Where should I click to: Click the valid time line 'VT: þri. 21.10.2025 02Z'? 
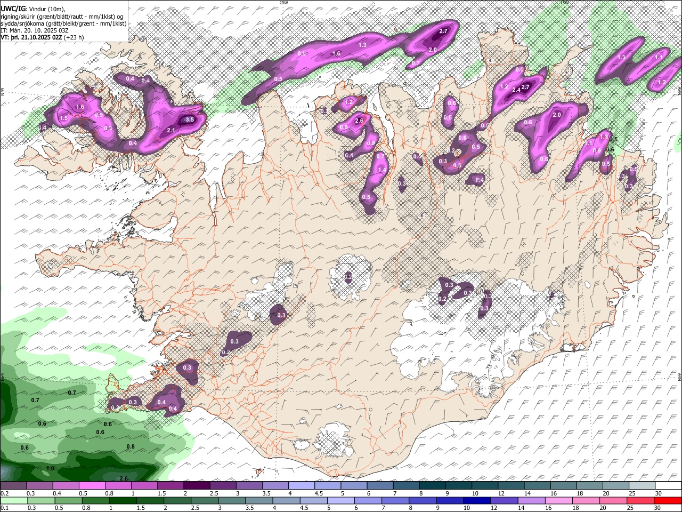[31, 38]
